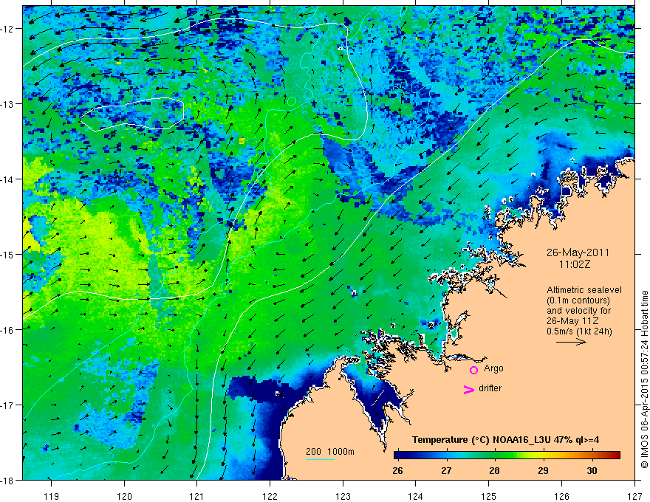Click the longitude axis label 123
The image size is (650, 502).
click(x=343, y=496)
